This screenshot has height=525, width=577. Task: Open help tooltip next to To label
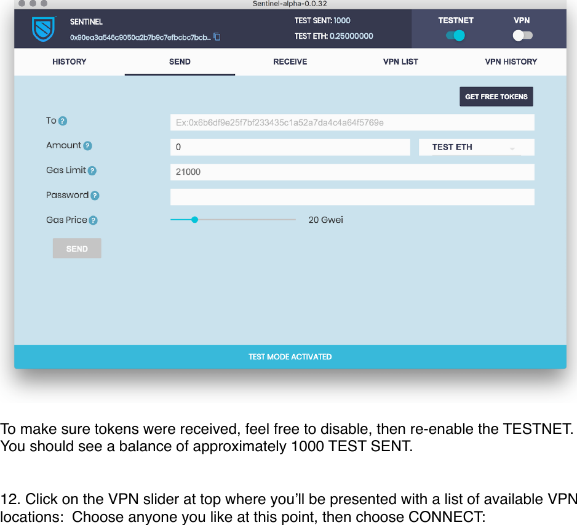[x=63, y=121]
